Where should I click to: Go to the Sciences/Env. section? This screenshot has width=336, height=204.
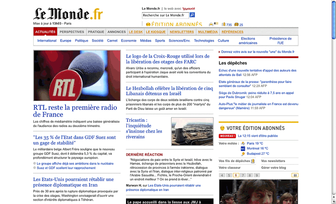tap(179, 41)
